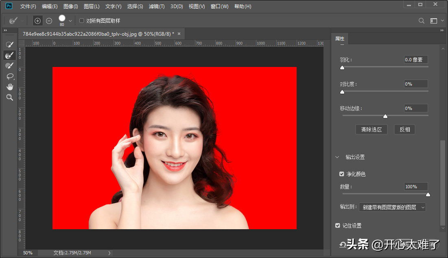Open the 输出到 dropdown list
This screenshot has width=448, height=258.
(392, 207)
